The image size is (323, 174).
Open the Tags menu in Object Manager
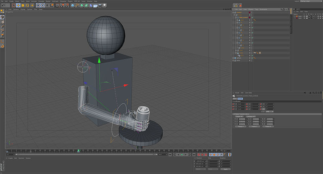pyautogui.click(x=256, y=9)
